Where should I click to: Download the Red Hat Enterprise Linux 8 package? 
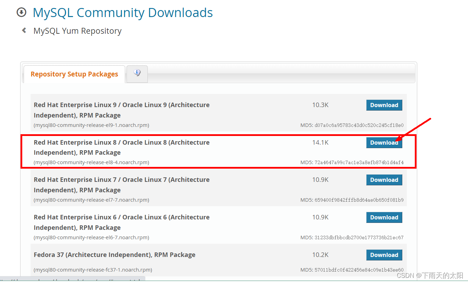(x=384, y=143)
